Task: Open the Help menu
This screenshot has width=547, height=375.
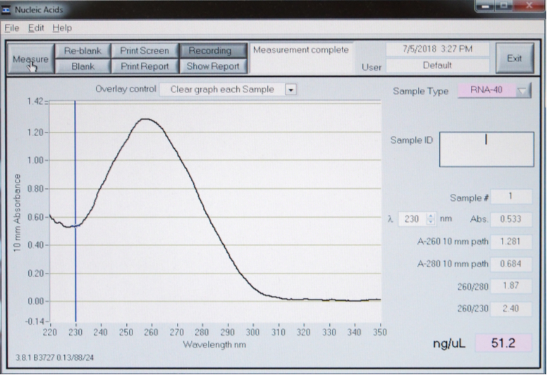Action: (62, 28)
